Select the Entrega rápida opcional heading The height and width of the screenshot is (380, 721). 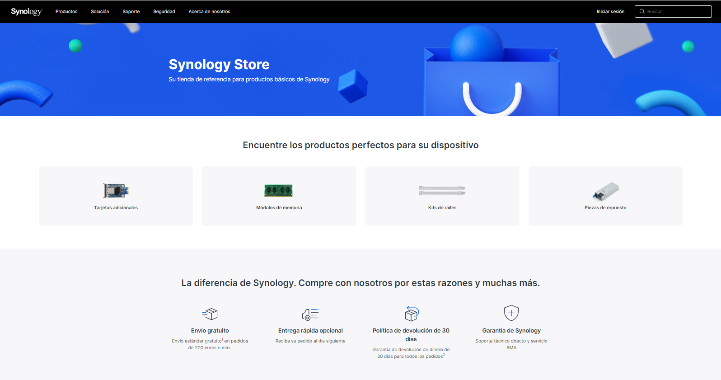click(x=310, y=331)
